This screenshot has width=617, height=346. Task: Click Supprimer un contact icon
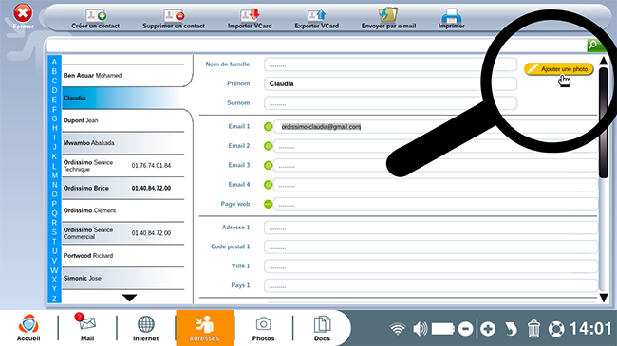[x=174, y=16]
